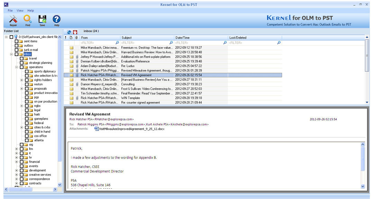This screenshot has height=199, width=374.
Task: Check the root OLM file checkbox
Action: (11, 37)
